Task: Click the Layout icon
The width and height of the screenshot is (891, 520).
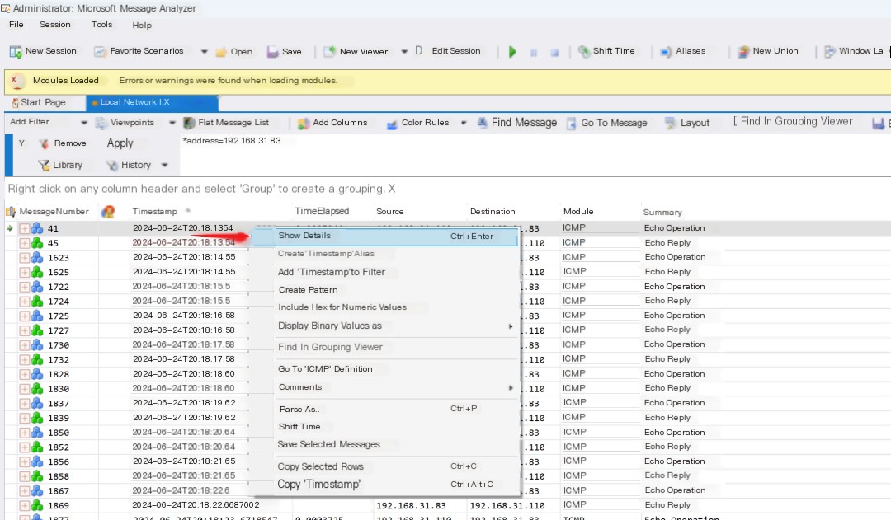Action: click(671, 123)
